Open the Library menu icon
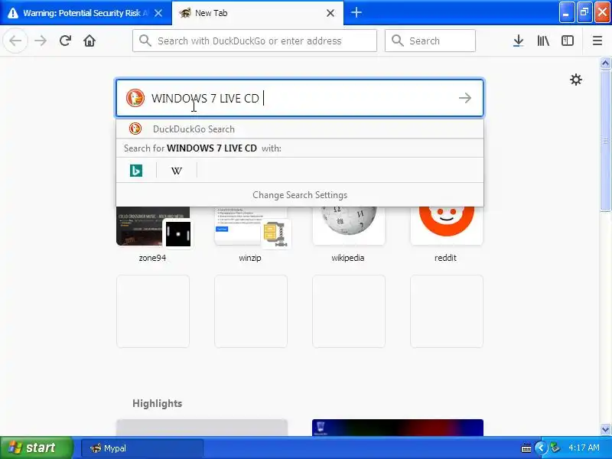 pyautogui.click(x=543, y=41)
